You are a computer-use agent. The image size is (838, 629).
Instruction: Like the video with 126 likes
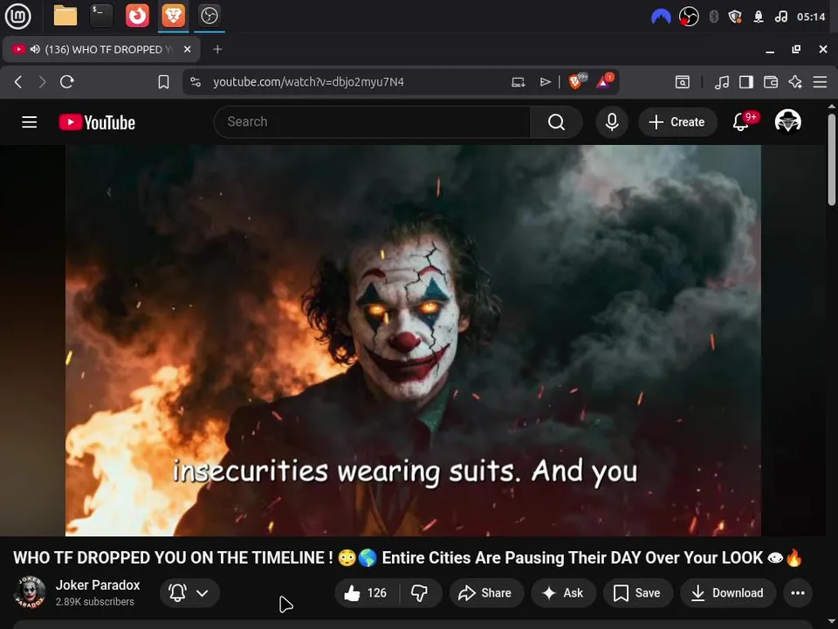tap(367, 592)
